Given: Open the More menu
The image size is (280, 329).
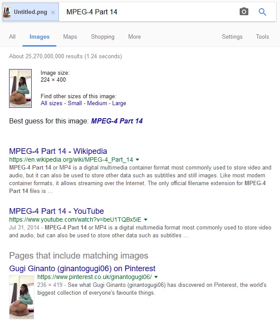Looking at the screenshot, I should pyautogui.click(x=134, y=37).
